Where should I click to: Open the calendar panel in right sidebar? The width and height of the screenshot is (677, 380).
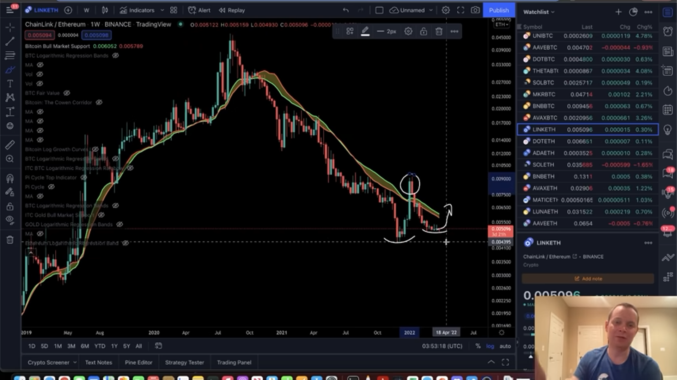(667, 110)
